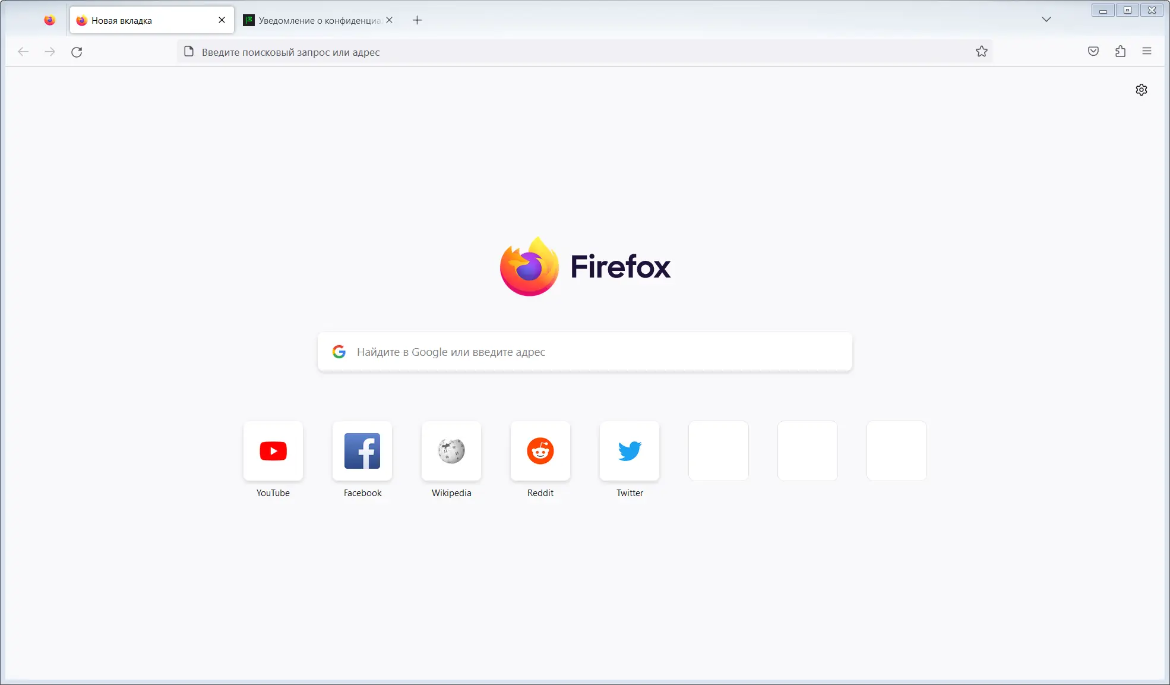The height and width of the screenshot is (685, 1170).
Task: Switch to the 'Уведомление о конфиденциа' tab
Action: (x=315, y=20)
